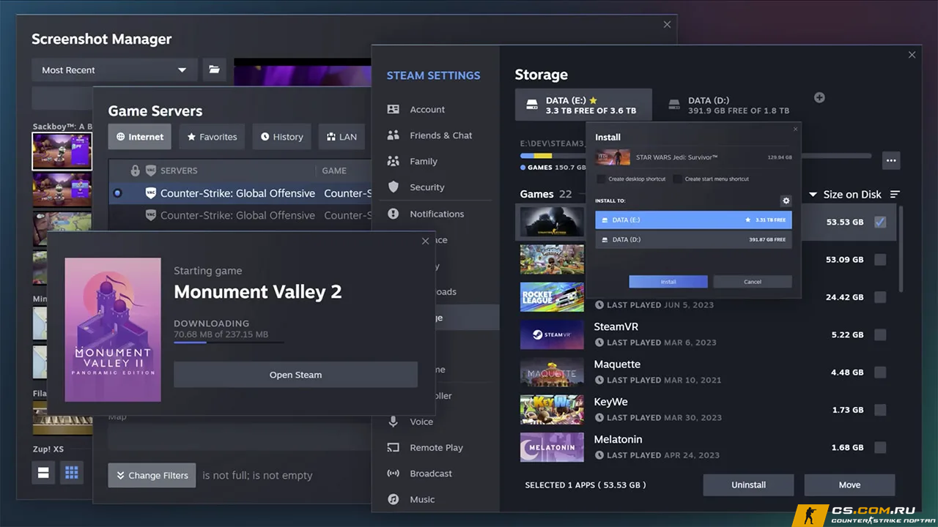
Task: Click Rocket League game thumbnail
Action: 552,297
